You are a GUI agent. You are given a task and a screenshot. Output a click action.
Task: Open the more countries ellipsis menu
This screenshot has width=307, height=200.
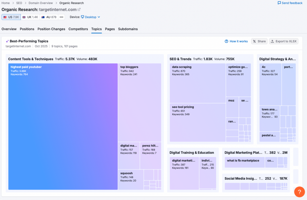(x=61, y=17)
